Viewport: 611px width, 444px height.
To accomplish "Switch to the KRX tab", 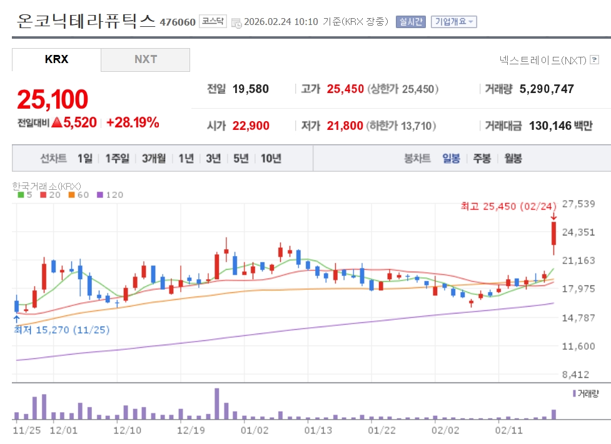I will [56, 59].
